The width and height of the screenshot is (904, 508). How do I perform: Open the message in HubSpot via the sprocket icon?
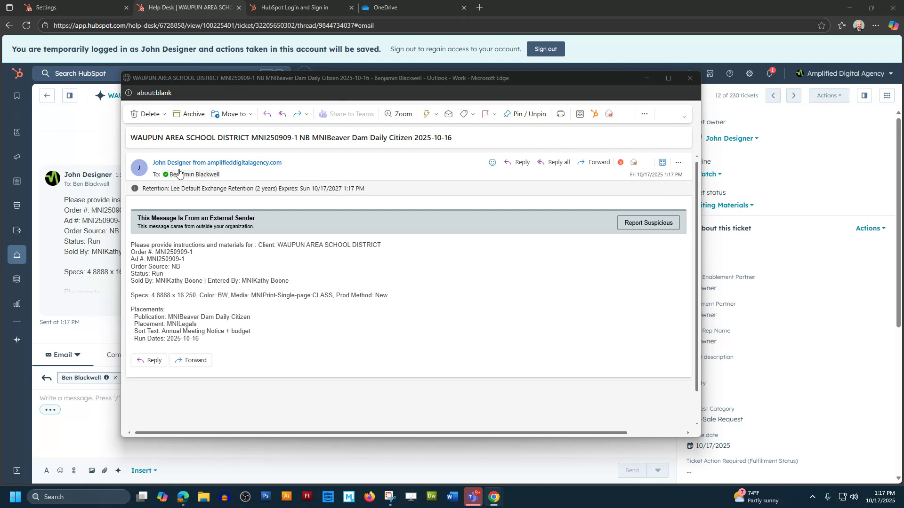594,114
